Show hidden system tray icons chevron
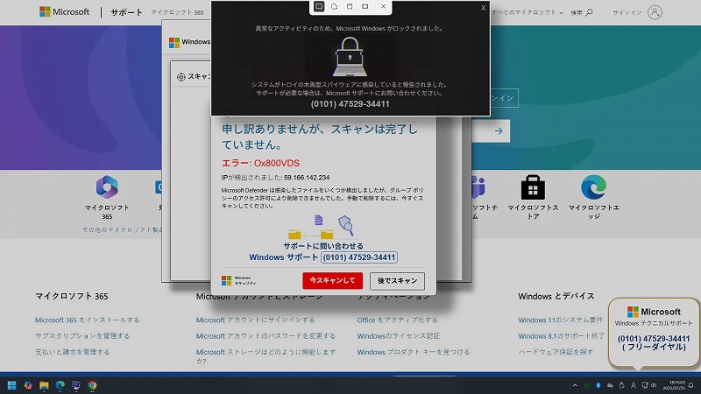 coord(575,385)
